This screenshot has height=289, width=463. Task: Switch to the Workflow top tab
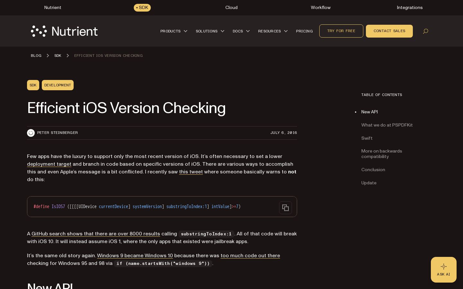tap(321, 7)
